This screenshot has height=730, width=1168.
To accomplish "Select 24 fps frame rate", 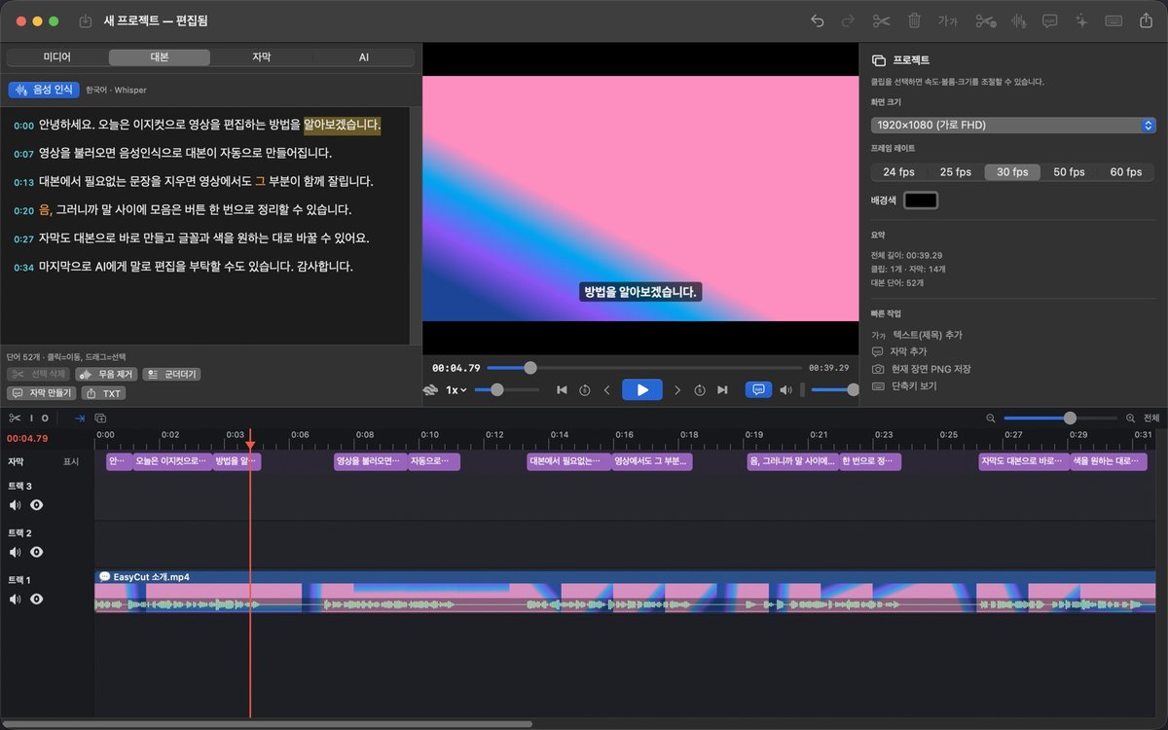I will [898, 172].
